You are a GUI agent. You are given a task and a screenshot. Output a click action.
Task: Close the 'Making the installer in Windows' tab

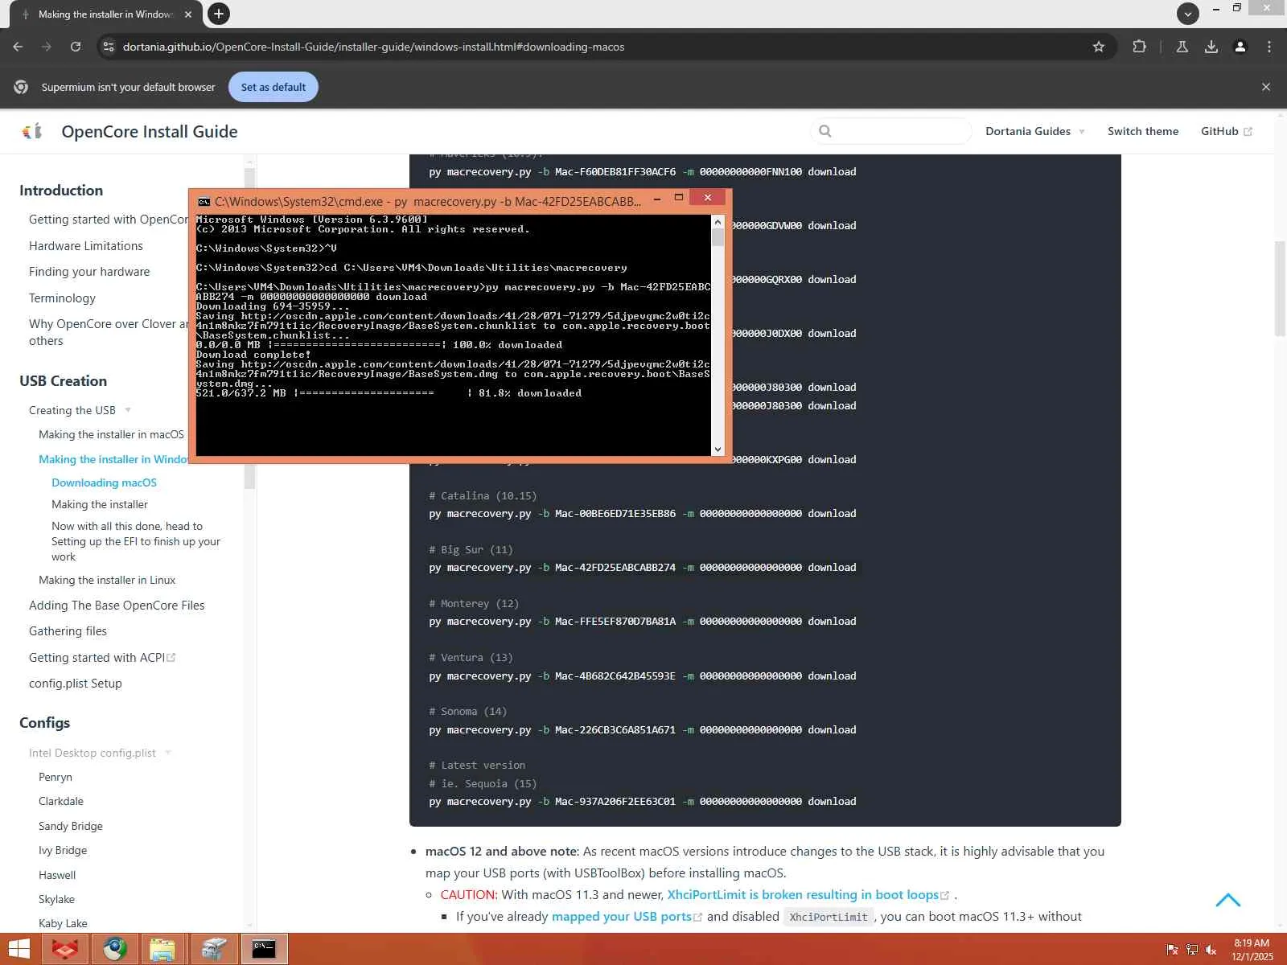tap(188, 14)
